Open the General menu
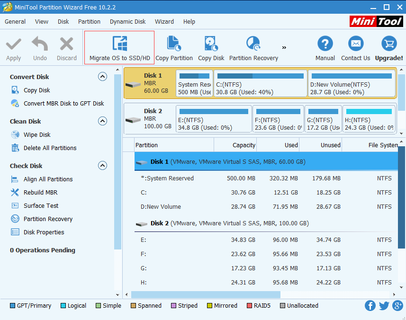The width and height of the screenshot is (406, 320). [15, 22]
